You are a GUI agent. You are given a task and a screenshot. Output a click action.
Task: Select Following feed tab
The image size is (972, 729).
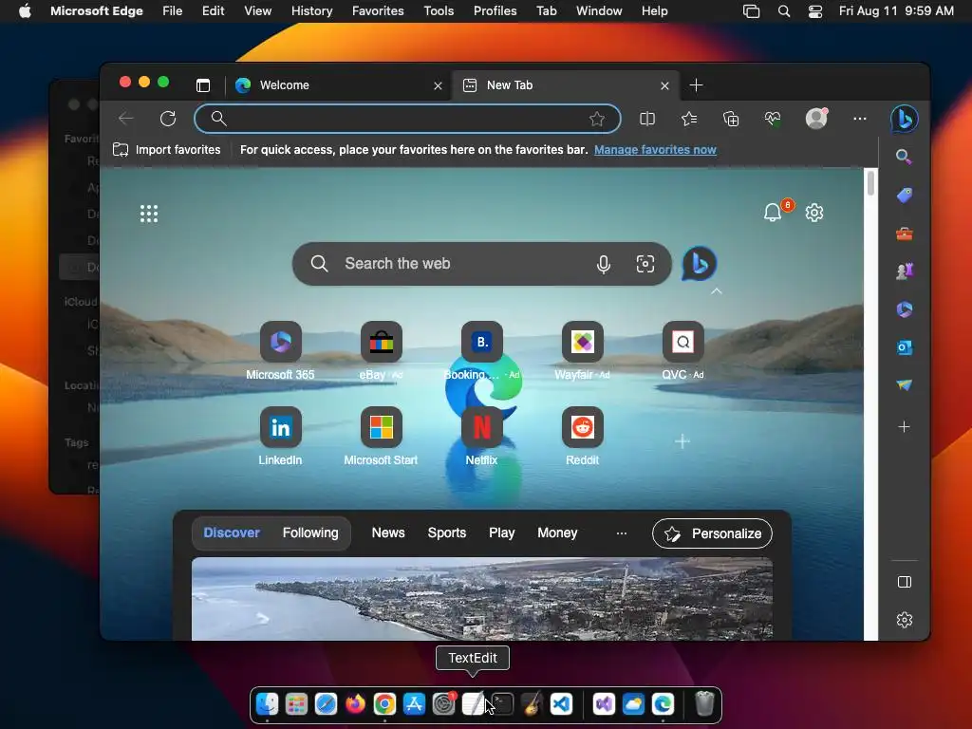tap(310, 533)
